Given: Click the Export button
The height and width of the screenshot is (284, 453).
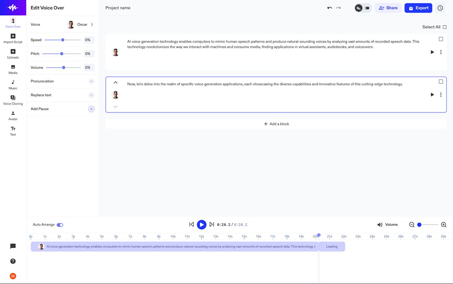Looking at the screenshot, I should pyautogui.click(x=418, y=8).
